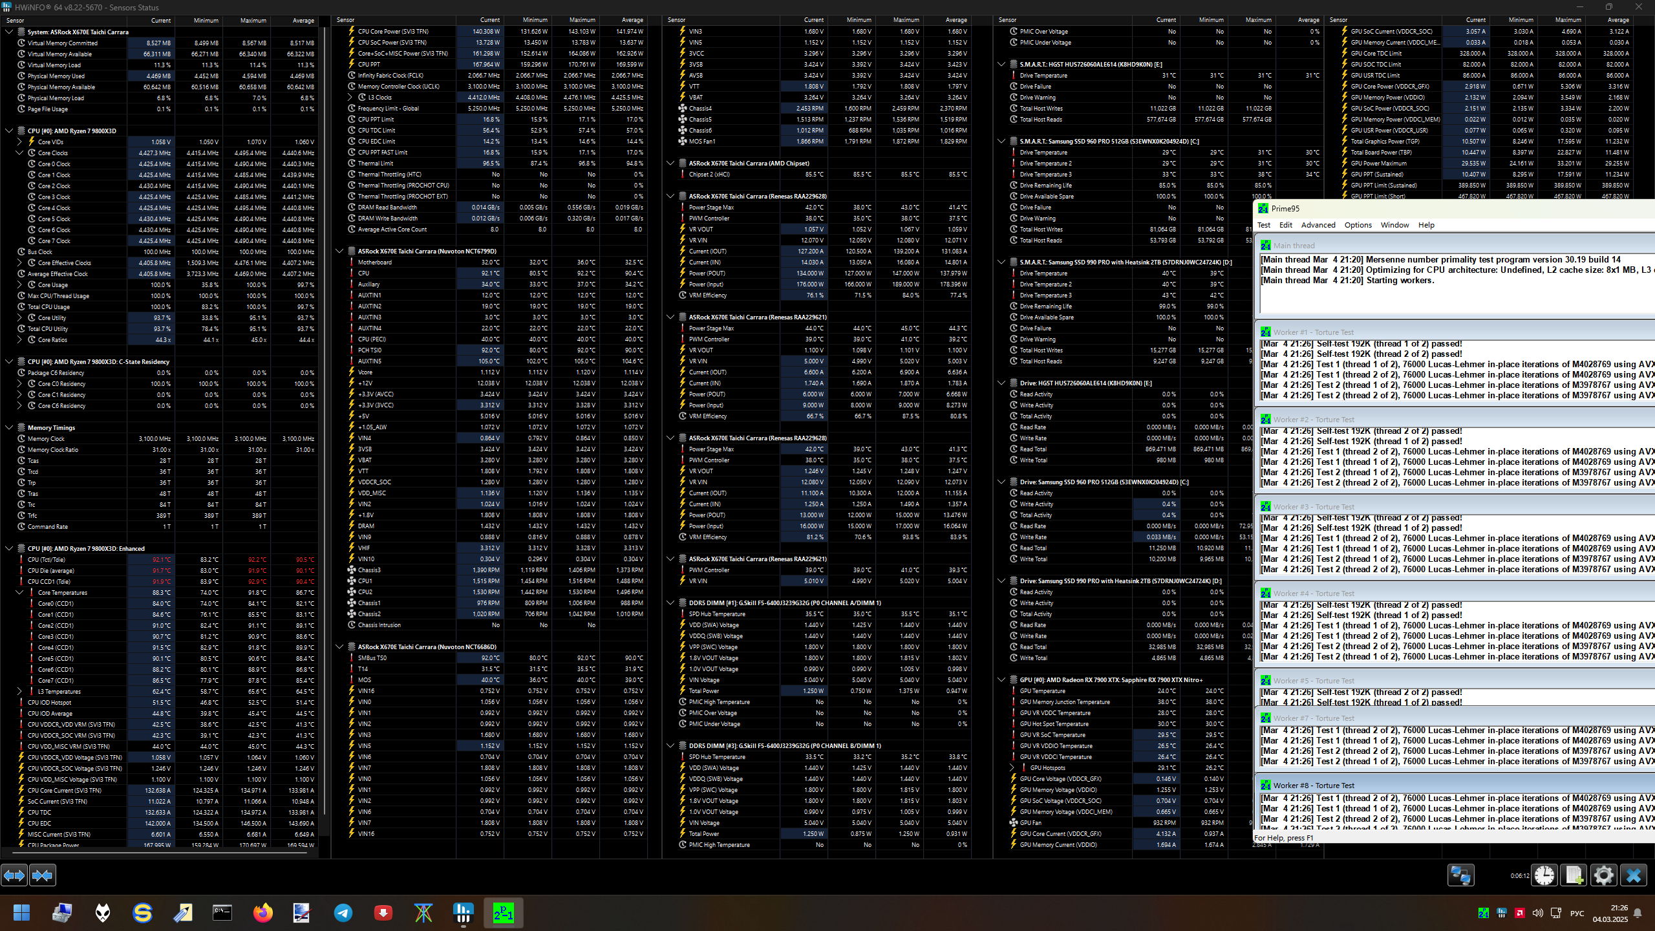This screenshot has height=931, width=1655.
Task: Click the РУС language indicator
Action: tap(1577, 913)
